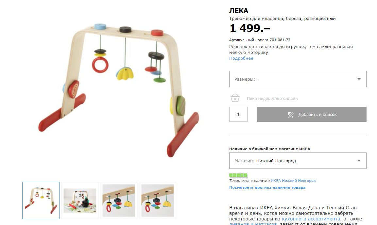Open the диванов и матрасов link
Viewport: 377px width, 225px height.
[253, 224]
